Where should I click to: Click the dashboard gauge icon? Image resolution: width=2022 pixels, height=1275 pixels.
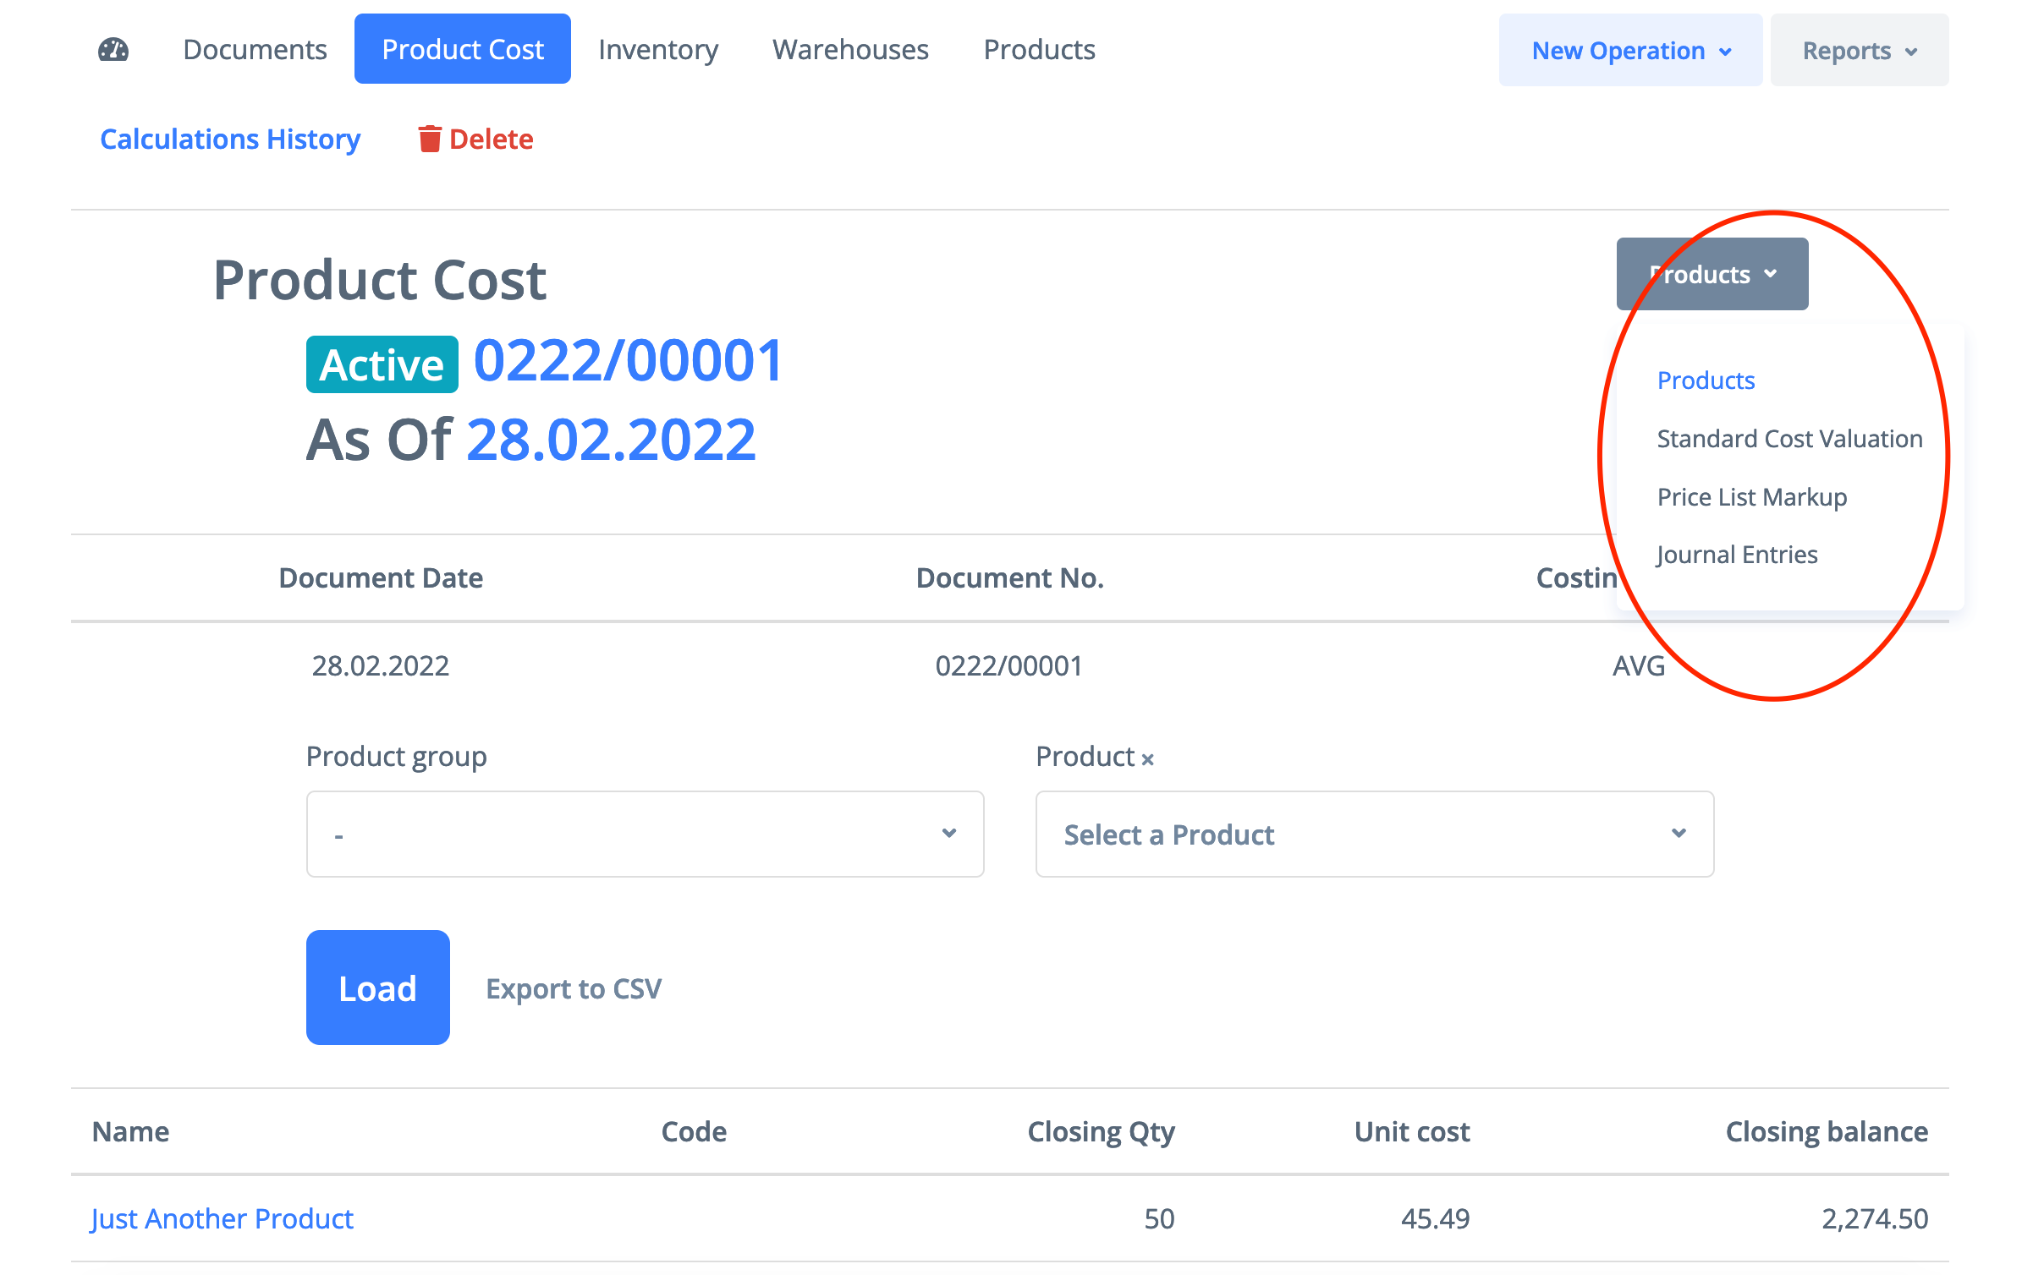(x=113, y=50)
